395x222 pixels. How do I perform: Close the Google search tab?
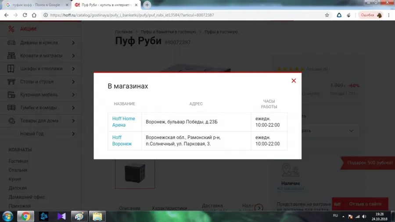click(67, 5)
